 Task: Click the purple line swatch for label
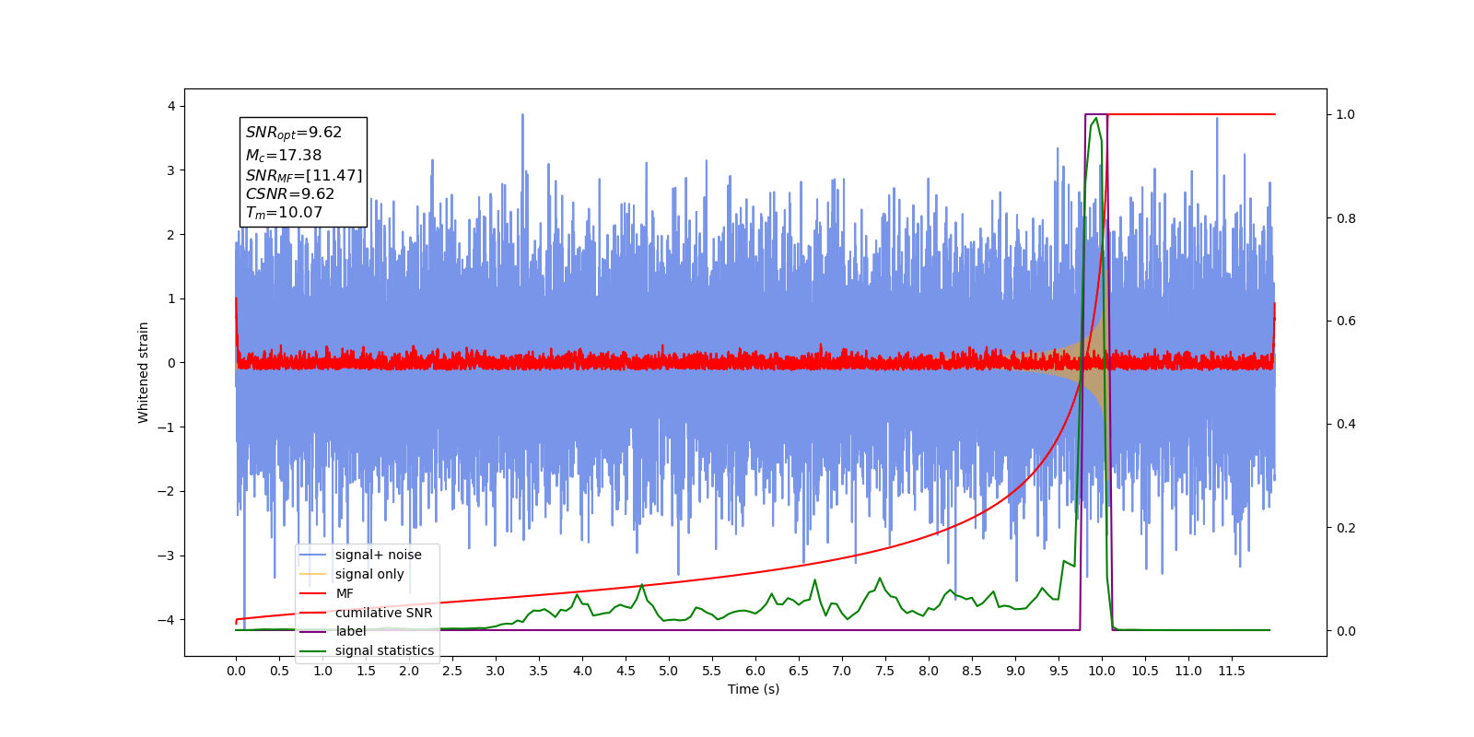coord(313,631)
